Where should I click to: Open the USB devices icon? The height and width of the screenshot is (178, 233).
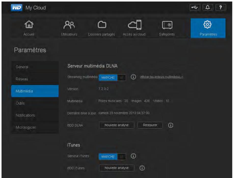pos(195,7)
